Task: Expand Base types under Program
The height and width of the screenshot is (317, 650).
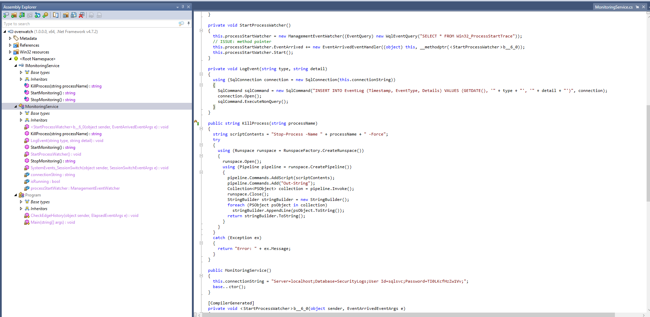Action: pyautogui.click(x=21, y=202)
